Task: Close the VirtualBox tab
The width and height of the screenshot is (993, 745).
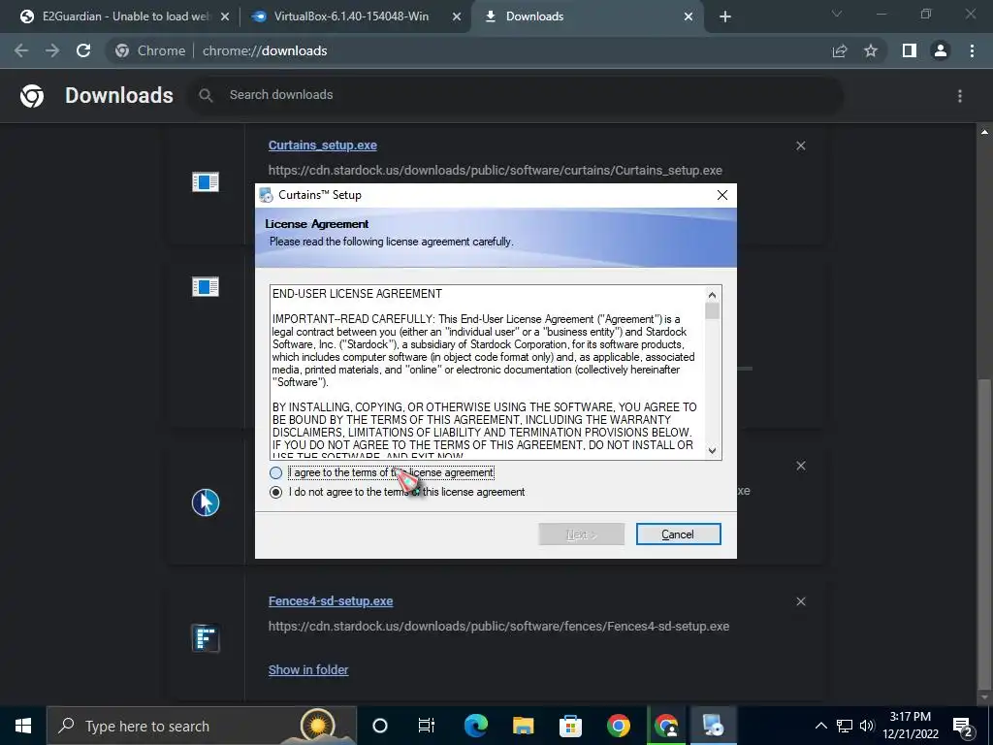Action: pos(456,17)
